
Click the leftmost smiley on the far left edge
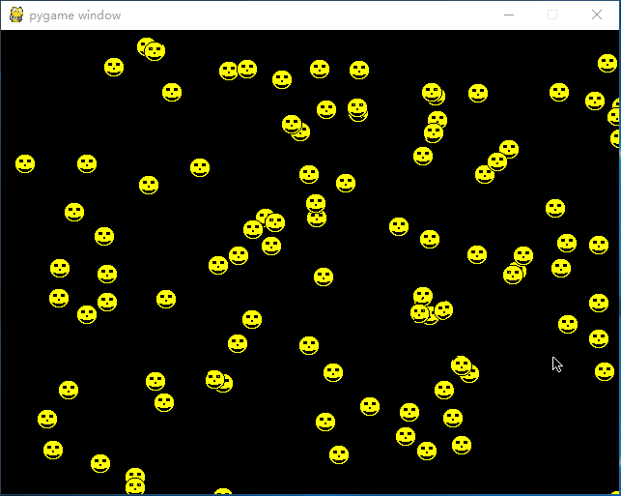click(x=25, y=163)
